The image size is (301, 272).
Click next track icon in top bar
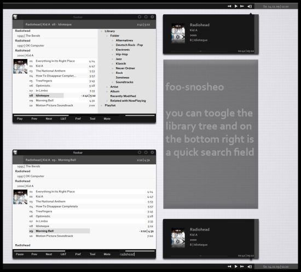click(242, 7)
